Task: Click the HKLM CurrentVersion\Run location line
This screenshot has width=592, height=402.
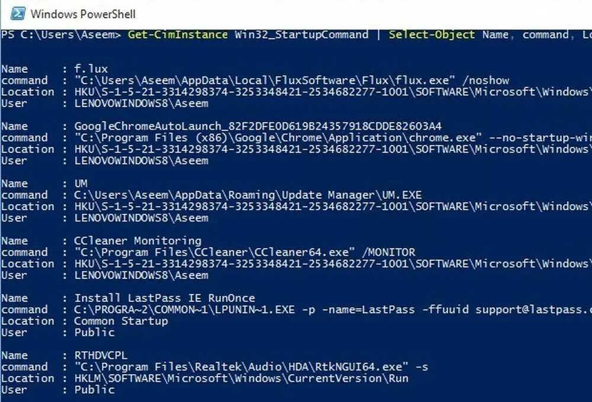Action: point(242,378)
